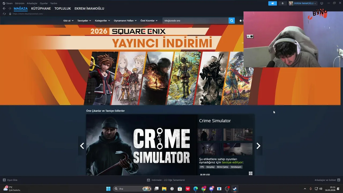Reload the store page with refresh icon
Screen dimensions: 343x193
pos(4,14)
